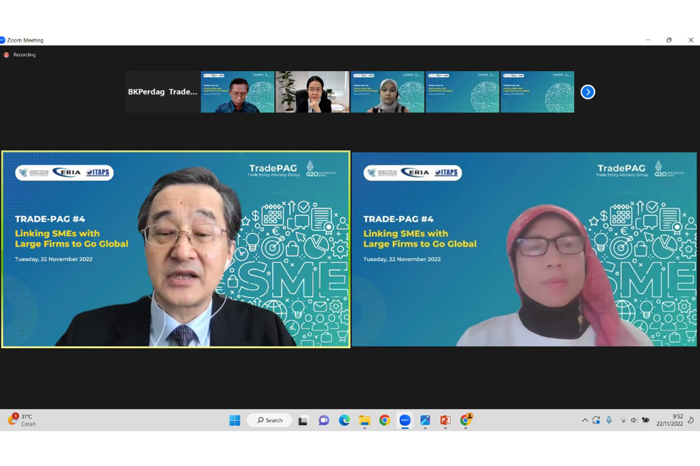Click the microphone in-use tray icon
The height and width of the screenshot is (466, 700).
609,420
